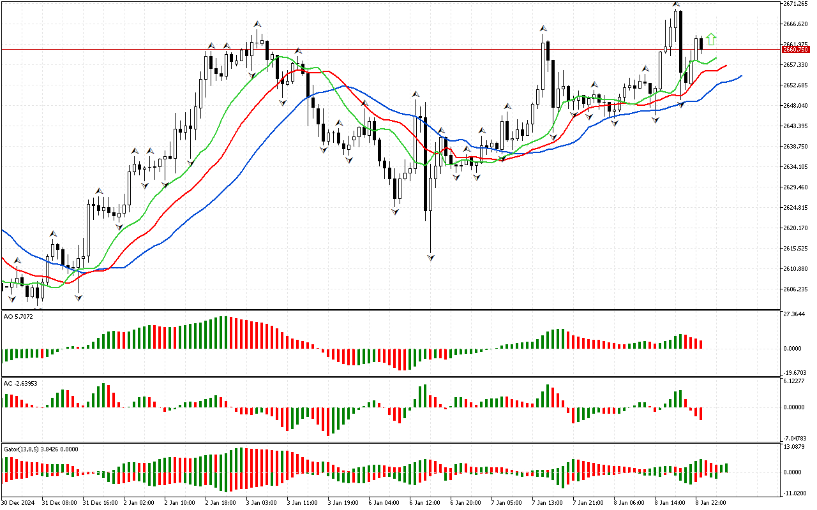Select the 2661.975 price level label
The width and height of the screenshot is (817, 510).
pos(795,43)
